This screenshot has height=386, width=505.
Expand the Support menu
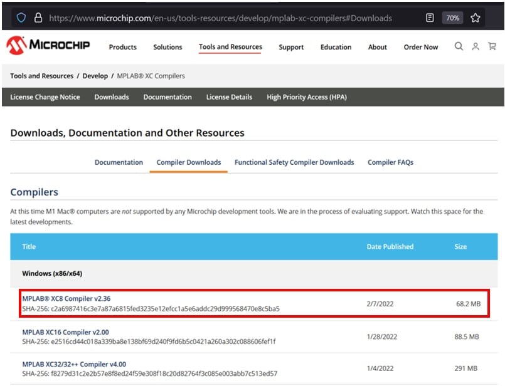(x=291, y=47)
